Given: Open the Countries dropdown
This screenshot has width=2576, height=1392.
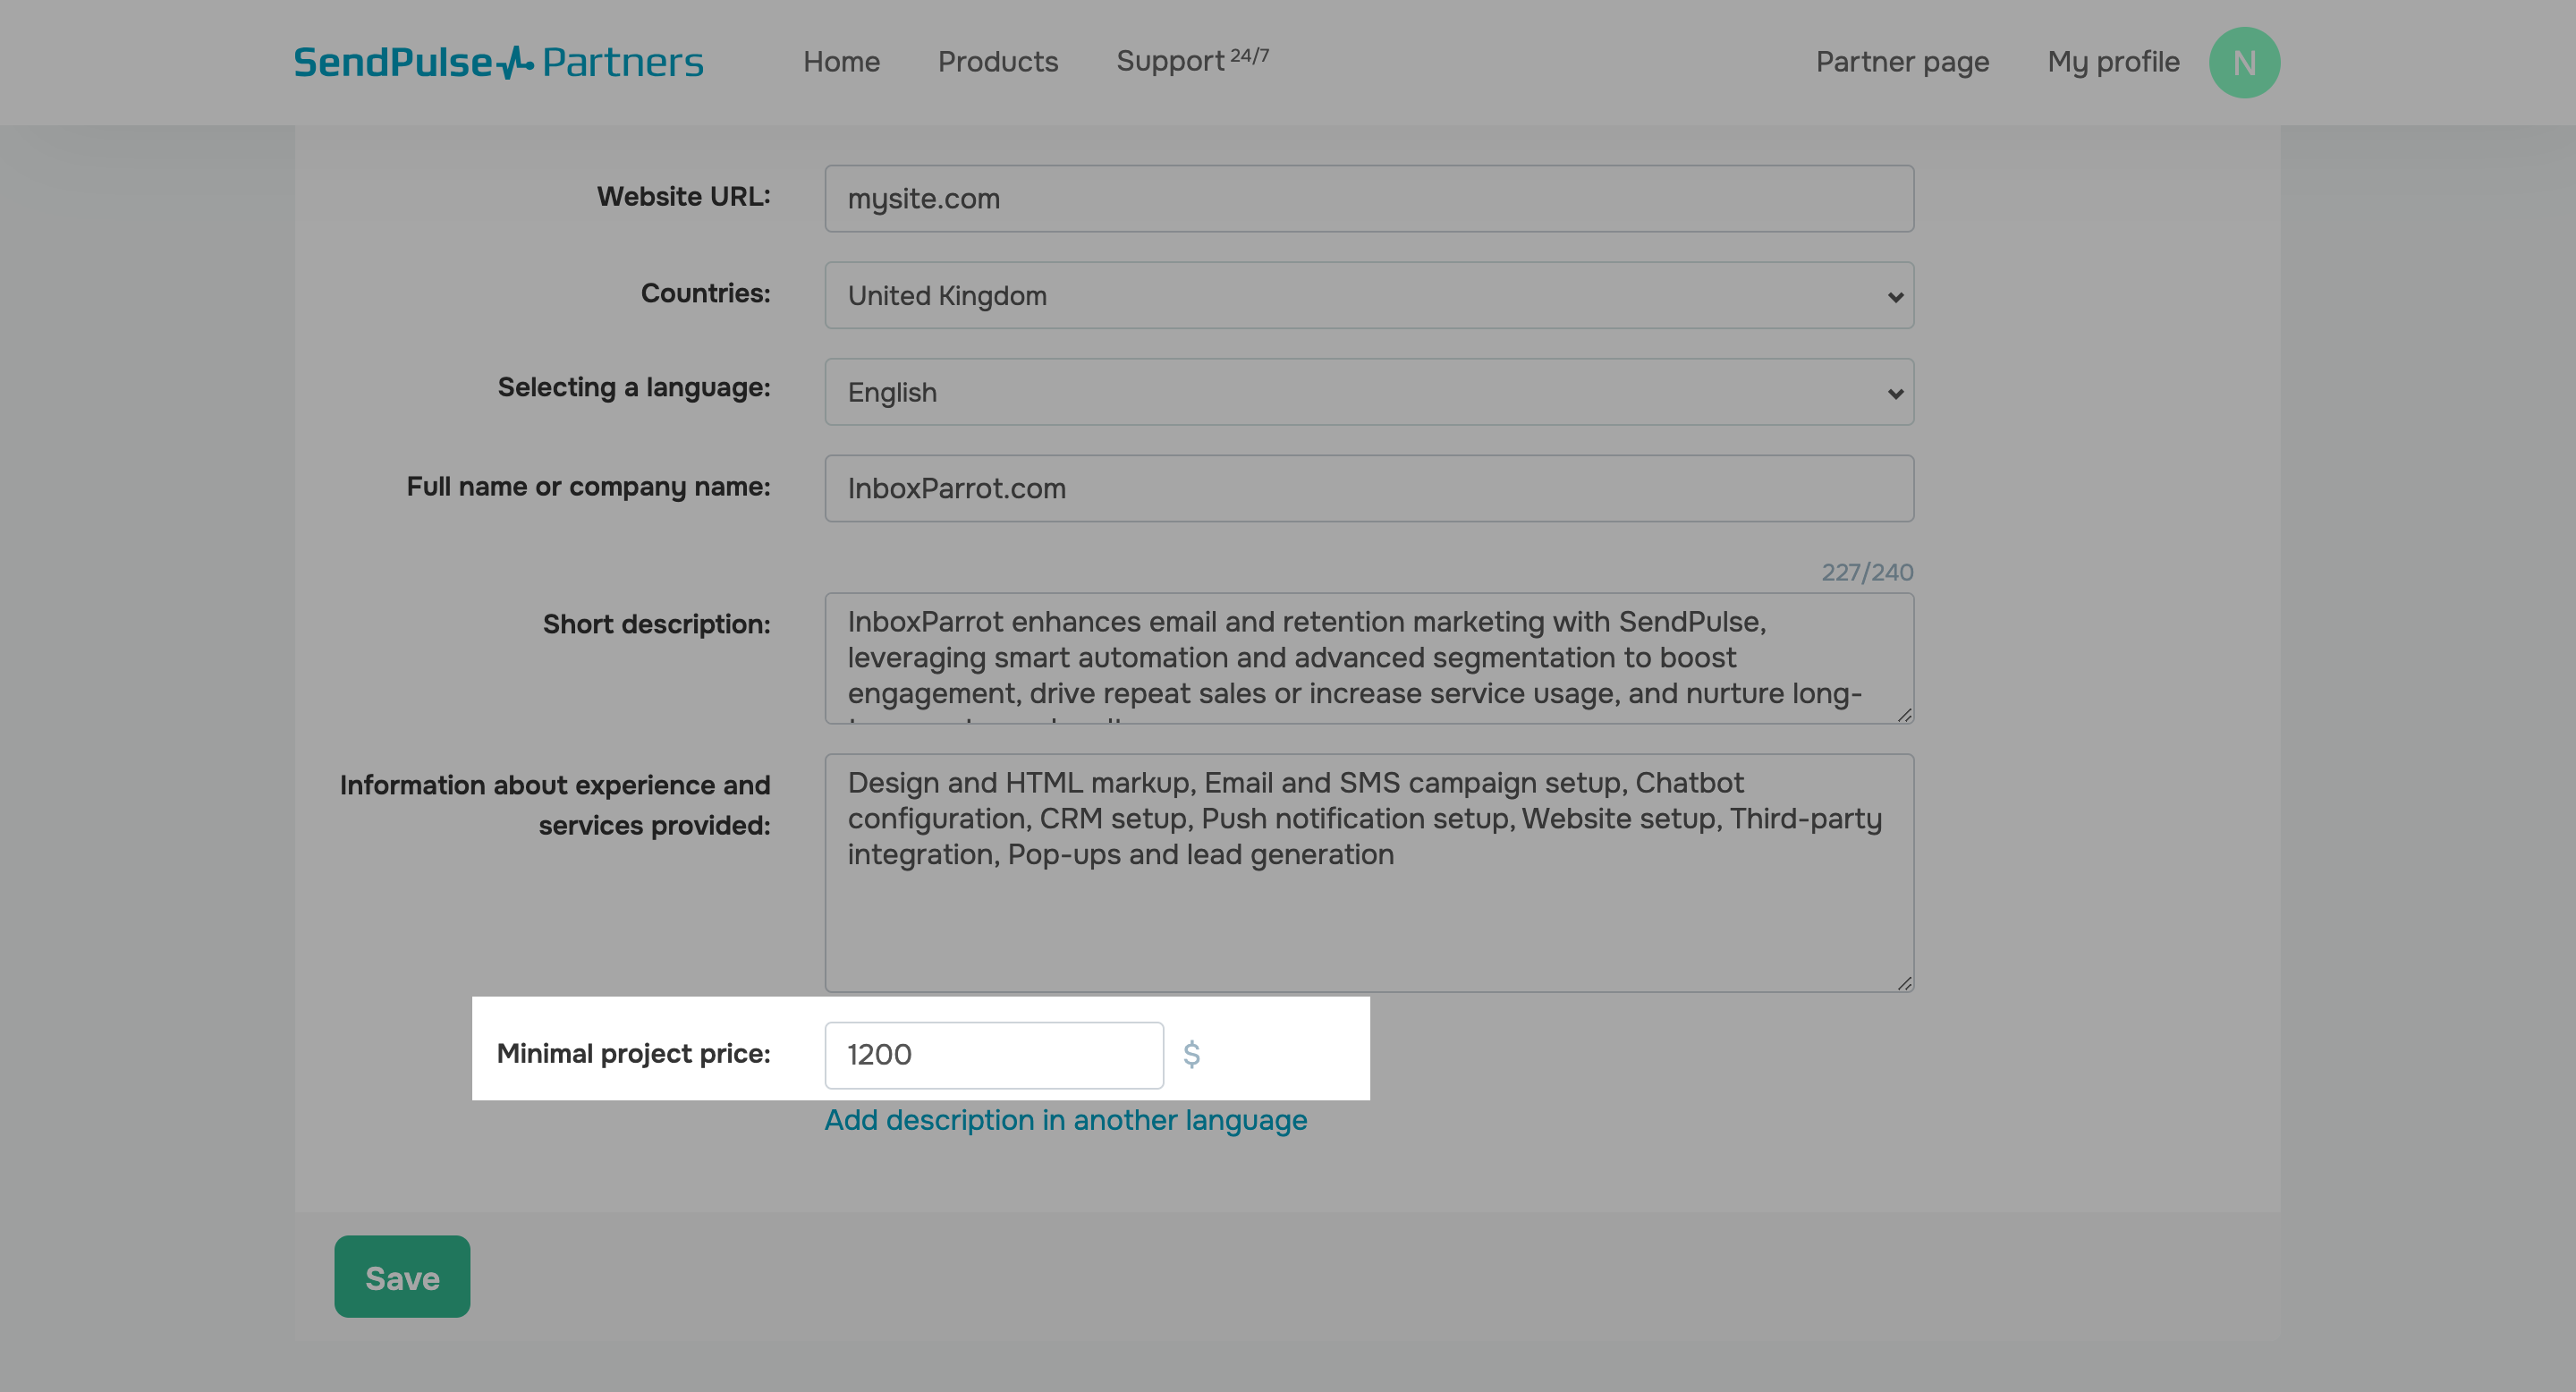Looking at the screenshot, I should 1368,296.
